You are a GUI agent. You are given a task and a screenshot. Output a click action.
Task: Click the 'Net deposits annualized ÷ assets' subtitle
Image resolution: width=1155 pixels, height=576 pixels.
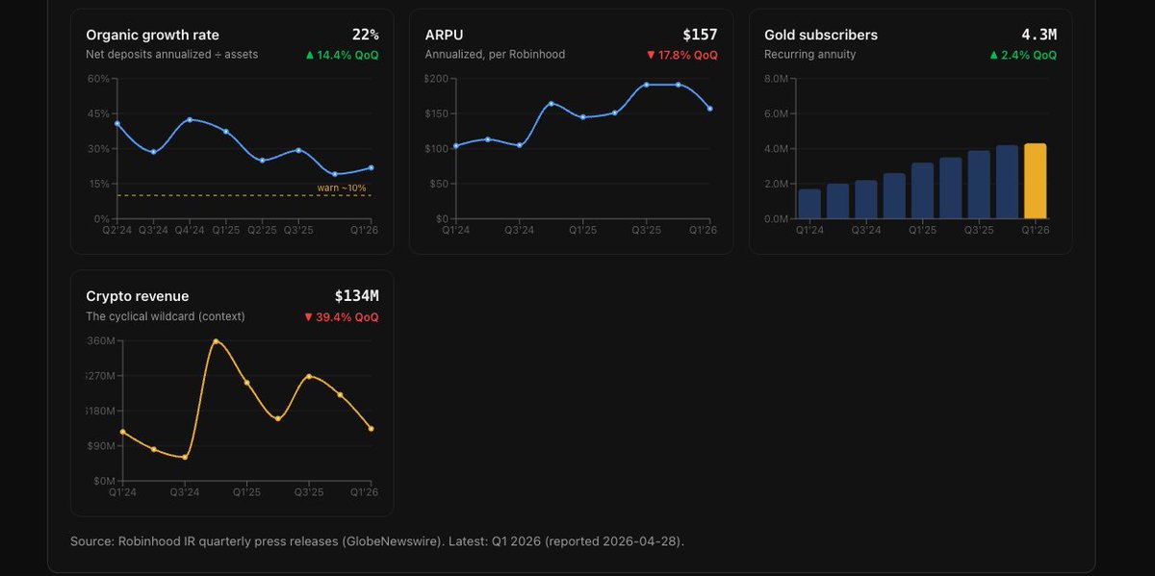[x=171, y=55]
